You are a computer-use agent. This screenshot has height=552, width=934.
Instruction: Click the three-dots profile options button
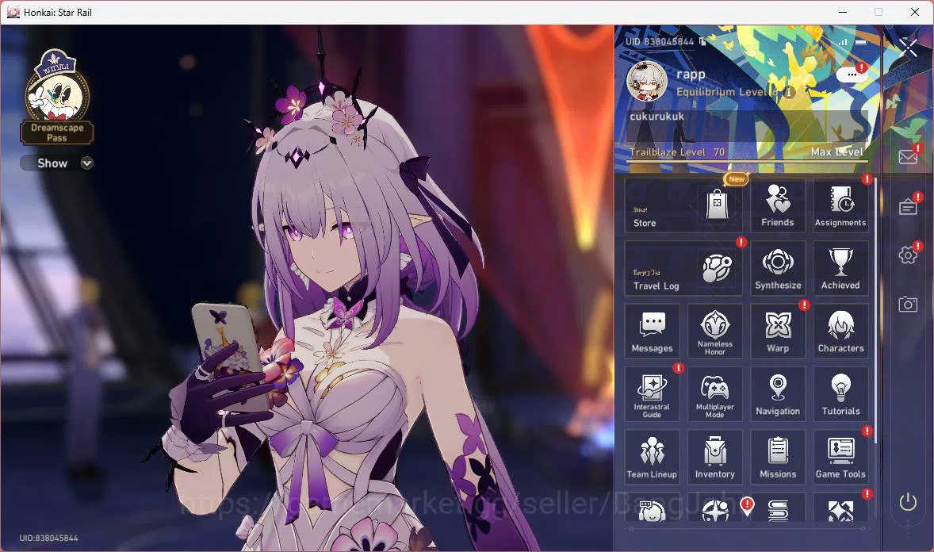pos(852,75)
